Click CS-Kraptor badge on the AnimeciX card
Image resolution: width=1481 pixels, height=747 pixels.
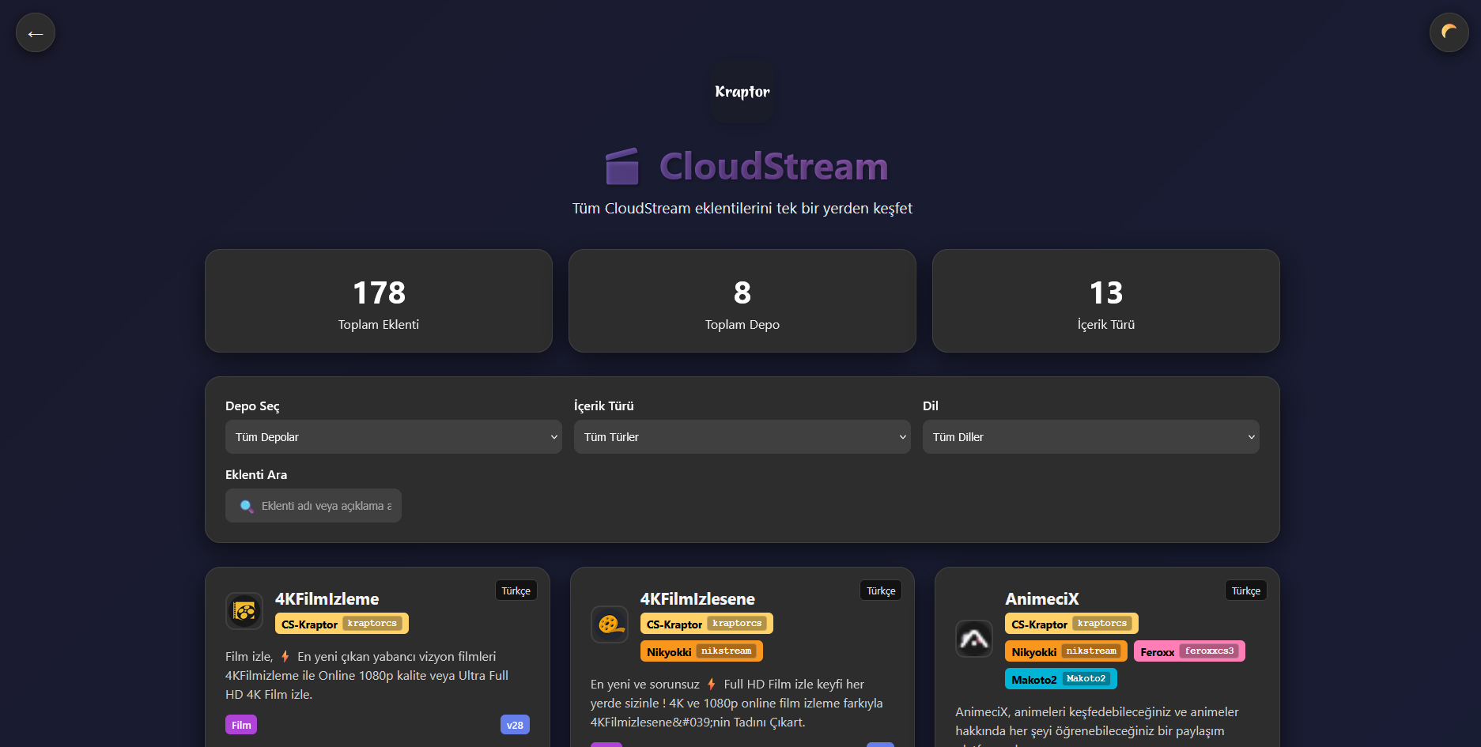[1071, 624]
